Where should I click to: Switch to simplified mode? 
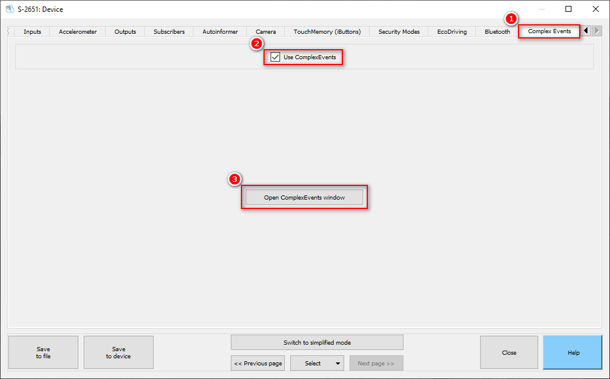[x=317, y=342]
